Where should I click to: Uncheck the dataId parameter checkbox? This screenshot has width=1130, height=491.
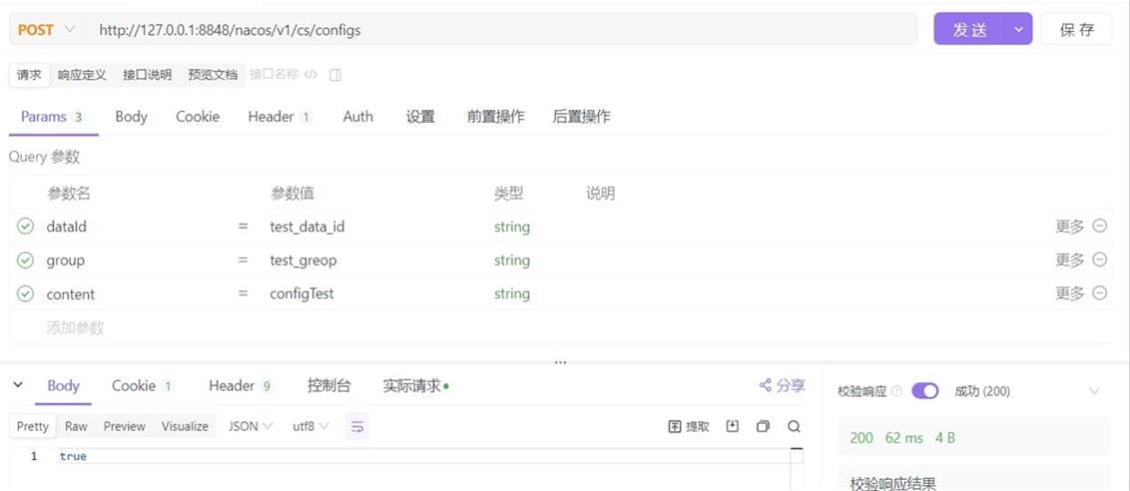click(26, 227)
